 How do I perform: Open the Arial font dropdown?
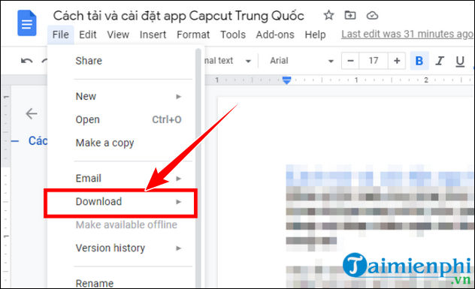[301, 61]
